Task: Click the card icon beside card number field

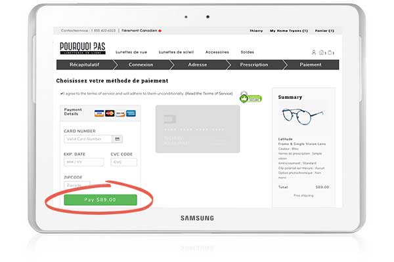Action: [117, 139]
